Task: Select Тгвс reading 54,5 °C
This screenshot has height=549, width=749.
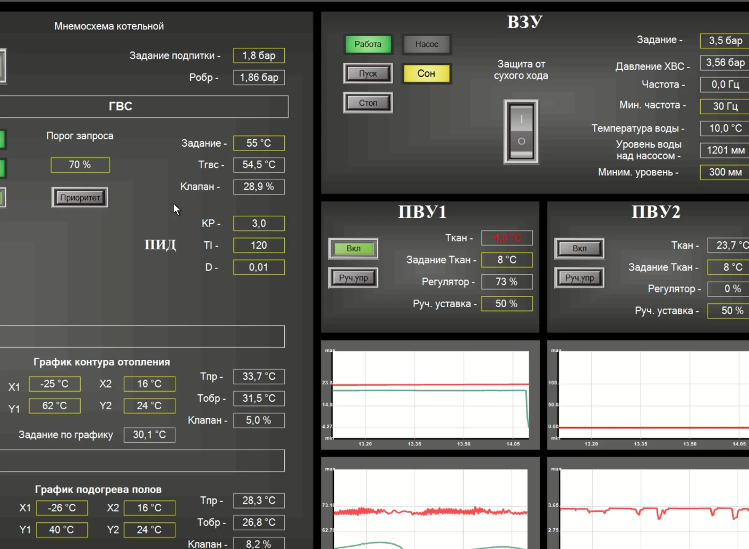Action: click(x=259, y=165)
